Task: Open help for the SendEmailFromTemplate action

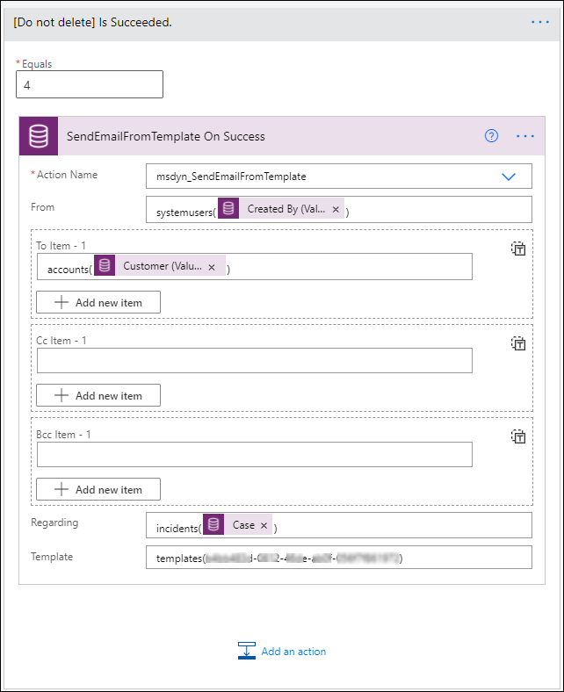Action: [491, 136]
